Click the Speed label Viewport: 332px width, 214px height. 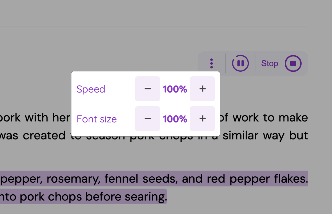91,89
